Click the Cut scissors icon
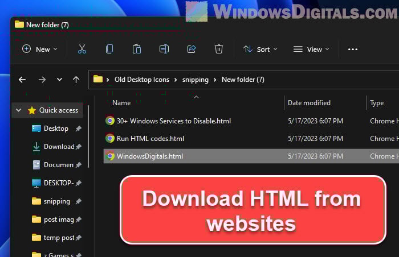Viewport: 399px width, 257px height. point(82,49)
